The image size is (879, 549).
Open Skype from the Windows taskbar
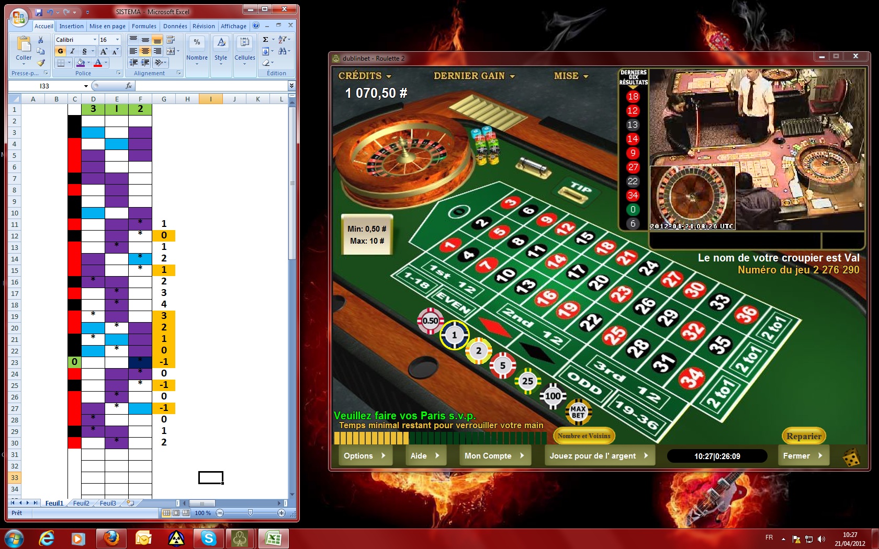(209, 538)
